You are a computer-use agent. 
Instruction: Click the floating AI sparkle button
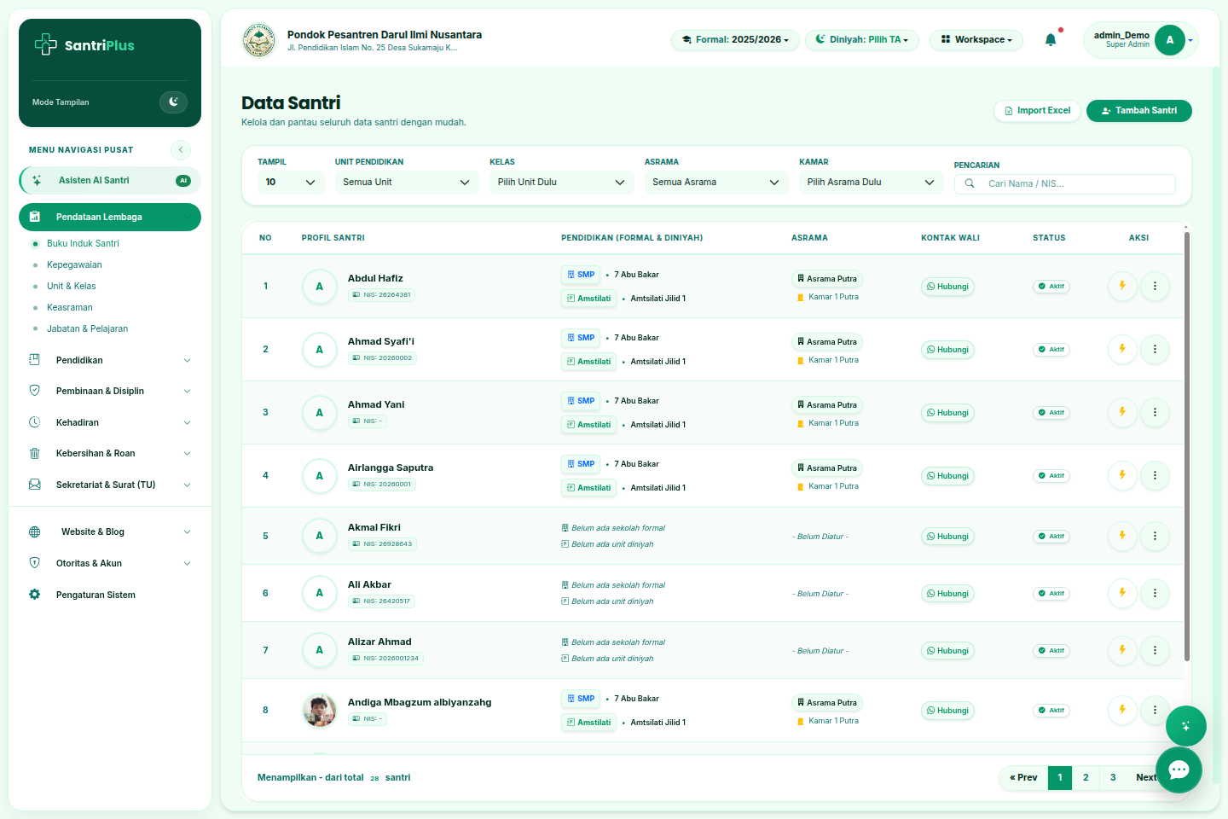pos(1186,727)
